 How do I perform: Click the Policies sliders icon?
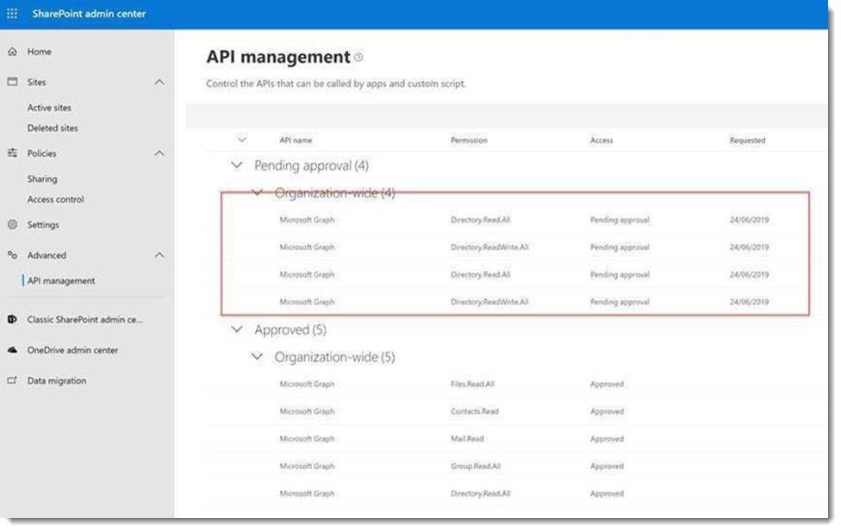pos(12,153)
